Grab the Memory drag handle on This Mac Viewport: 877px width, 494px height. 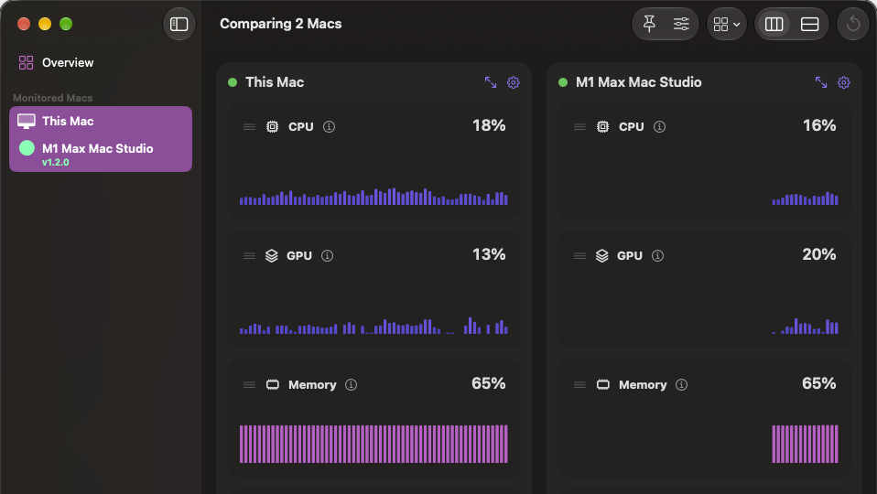pos(249,385)
